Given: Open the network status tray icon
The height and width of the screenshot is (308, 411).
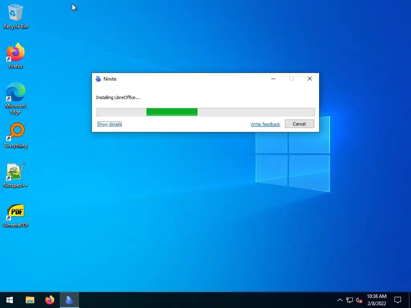Looking at the screenshot, I should [350, 300].
